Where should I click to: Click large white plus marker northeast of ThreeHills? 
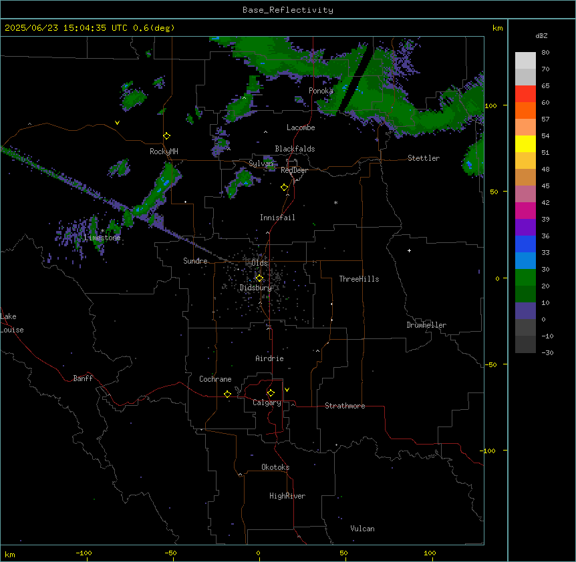[x=409, y=250]
